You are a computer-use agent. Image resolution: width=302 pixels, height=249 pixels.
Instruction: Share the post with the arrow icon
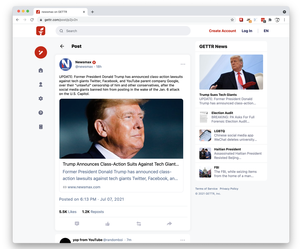[169, 224]
